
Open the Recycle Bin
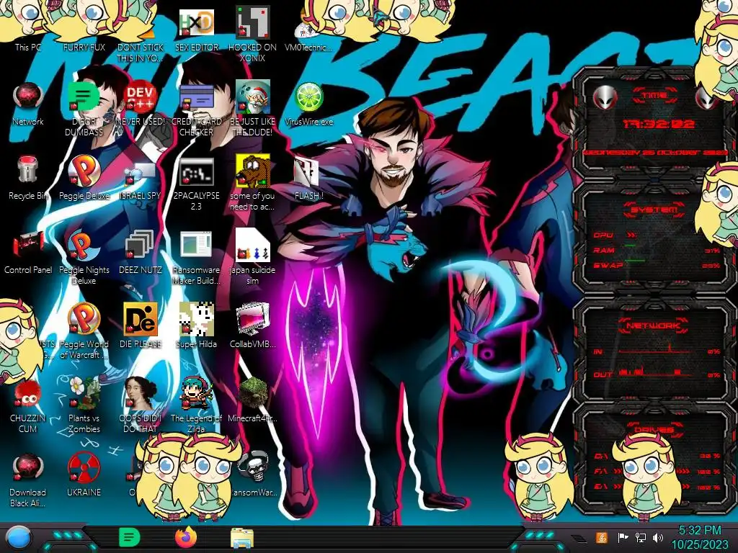click(x=28, y=170)
